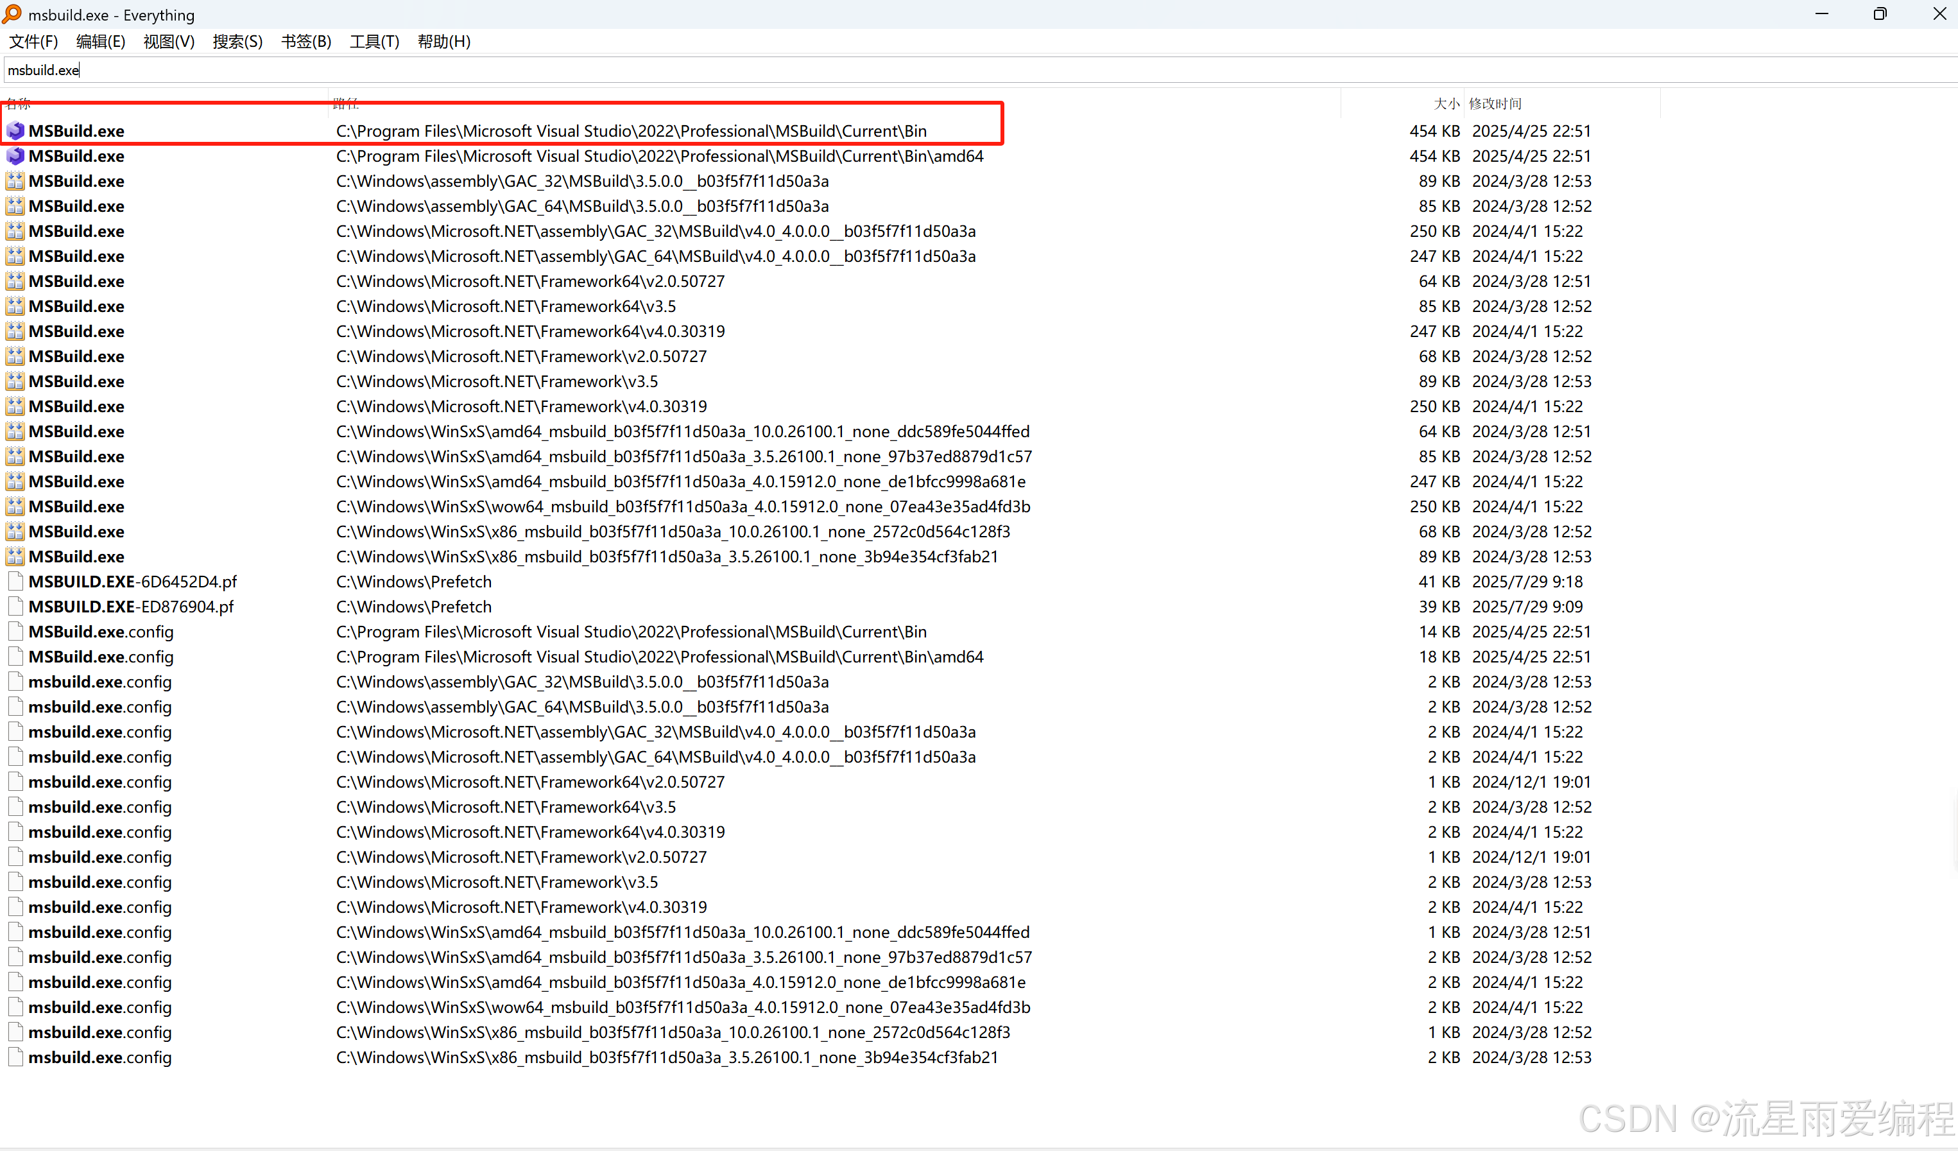Select msbuild.exe.config name in Framework\v4.0.30319 row

click(100, 907)
